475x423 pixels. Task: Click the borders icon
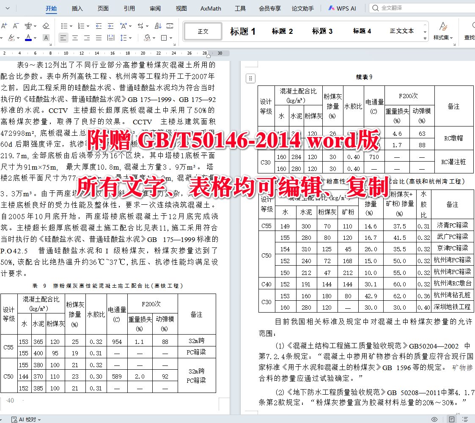[164, 38]
